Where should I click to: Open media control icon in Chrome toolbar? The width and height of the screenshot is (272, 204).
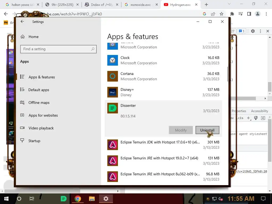(x=241, y=14)
